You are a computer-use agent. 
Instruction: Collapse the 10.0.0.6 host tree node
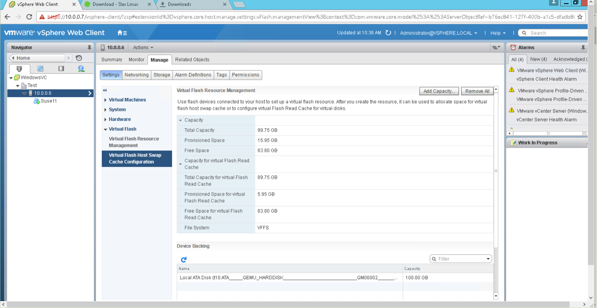tap(24, 94)
